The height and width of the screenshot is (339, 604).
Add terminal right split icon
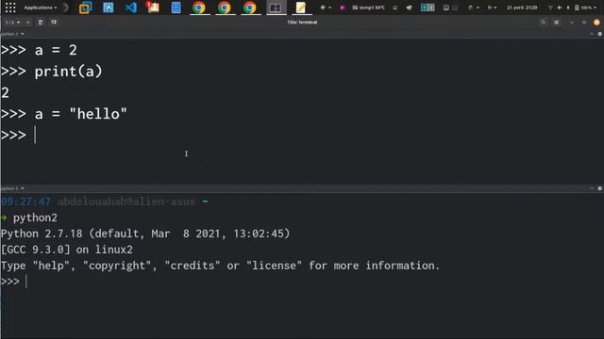tap(41, 23)
